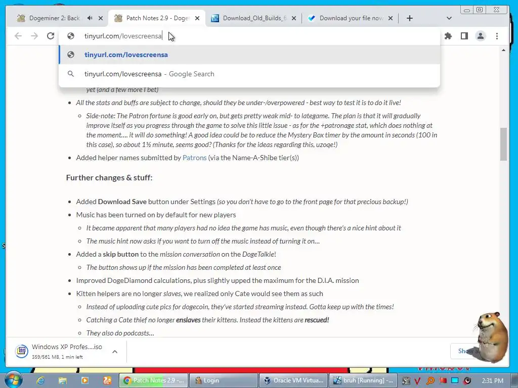Switch to Oracle VM VirtualBox taskbar window
518x388 pixels.
point(294,380)
